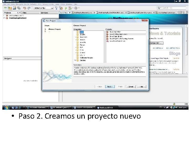Screen dimensions: 189x142
Task: Select the Java Desktop Application project type
Action: pyautogui.click(x=118, y=34)
